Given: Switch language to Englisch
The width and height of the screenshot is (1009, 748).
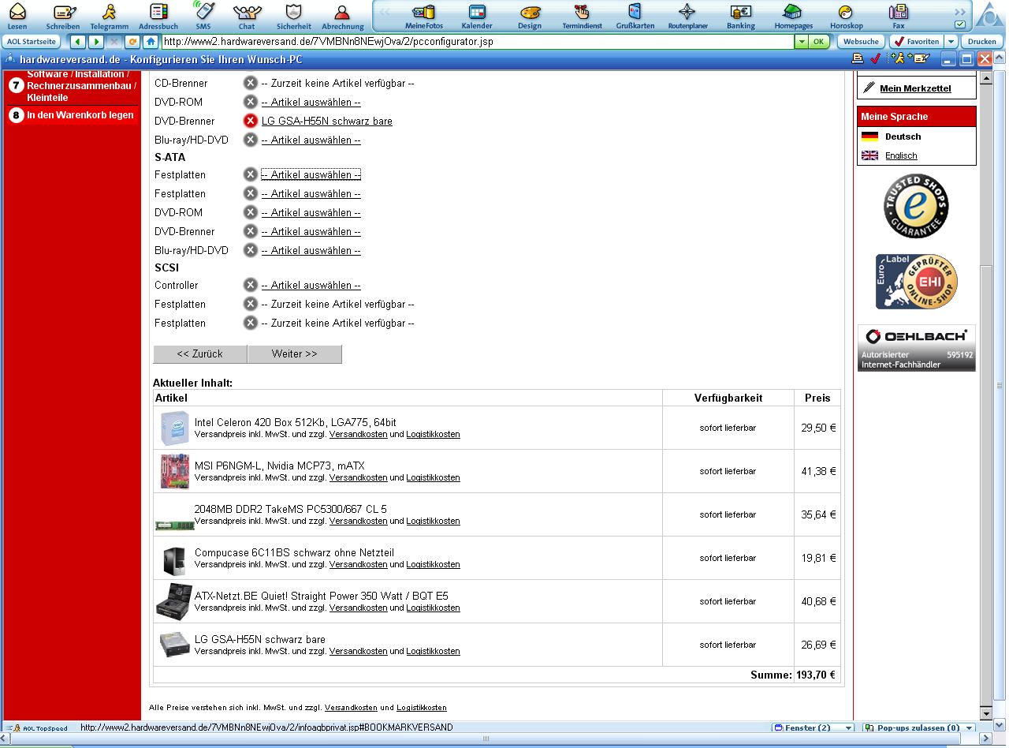Looking at the screenshot, I should pyautogui.click(x=901, y=155).
